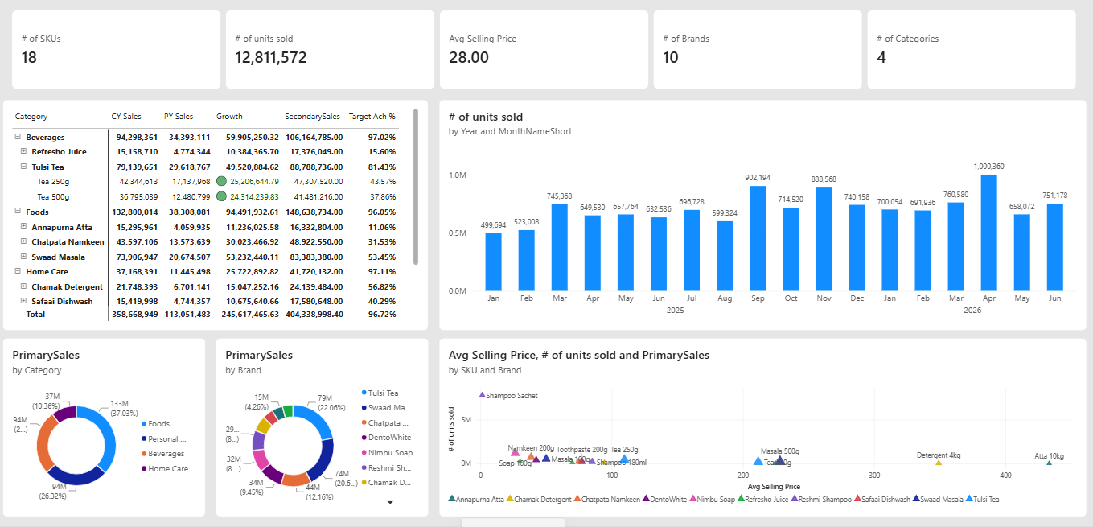Expand the Annapurna Atta row

click(x=23, y=228)
